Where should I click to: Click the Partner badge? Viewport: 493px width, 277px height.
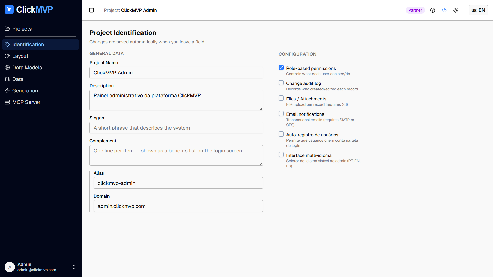[x=415, y=10]
